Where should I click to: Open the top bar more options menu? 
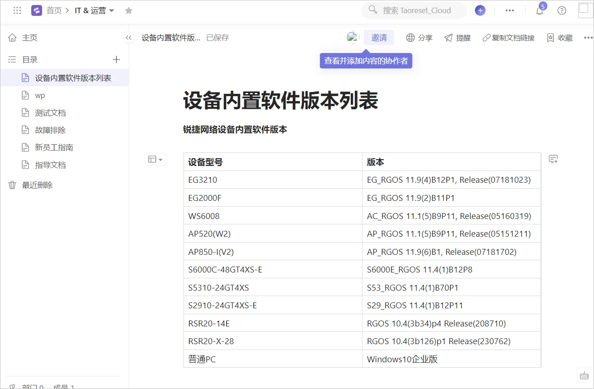click(x=510, y=10)
